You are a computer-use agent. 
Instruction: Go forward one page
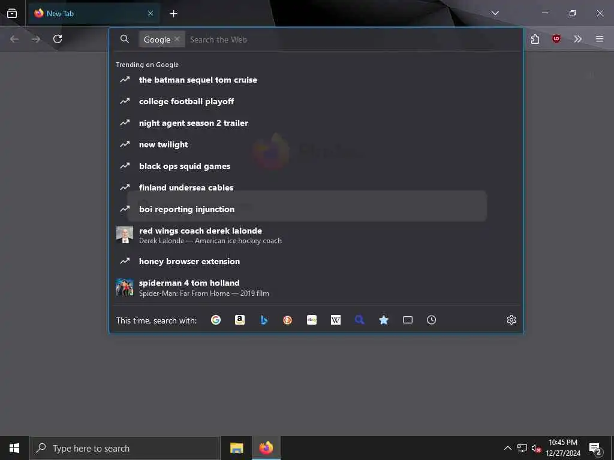[36, 39]
